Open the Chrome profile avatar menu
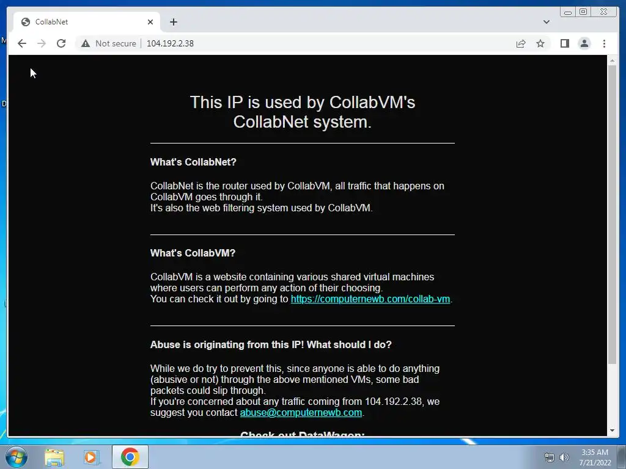 point(584,43)
